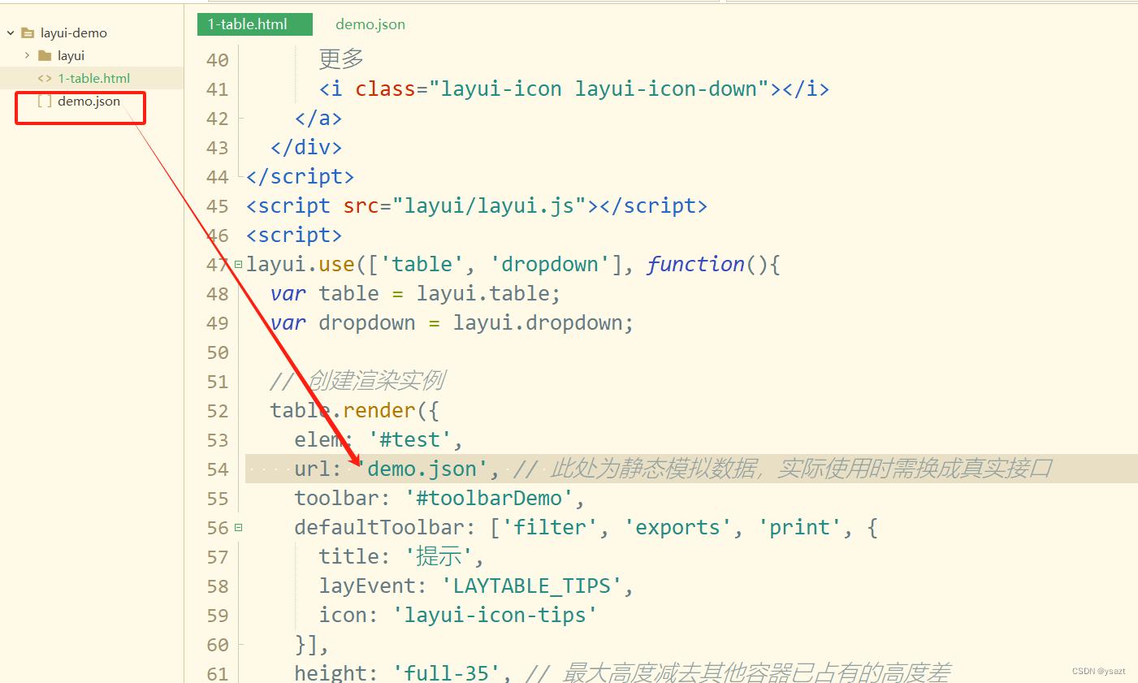The image size is (1138, 683).
Task: Click the function keyword on line 47
Action: coord(696,264)
